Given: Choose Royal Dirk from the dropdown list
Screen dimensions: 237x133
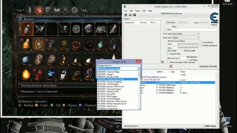Looking at the screenshot, I should tap(117, 94).
